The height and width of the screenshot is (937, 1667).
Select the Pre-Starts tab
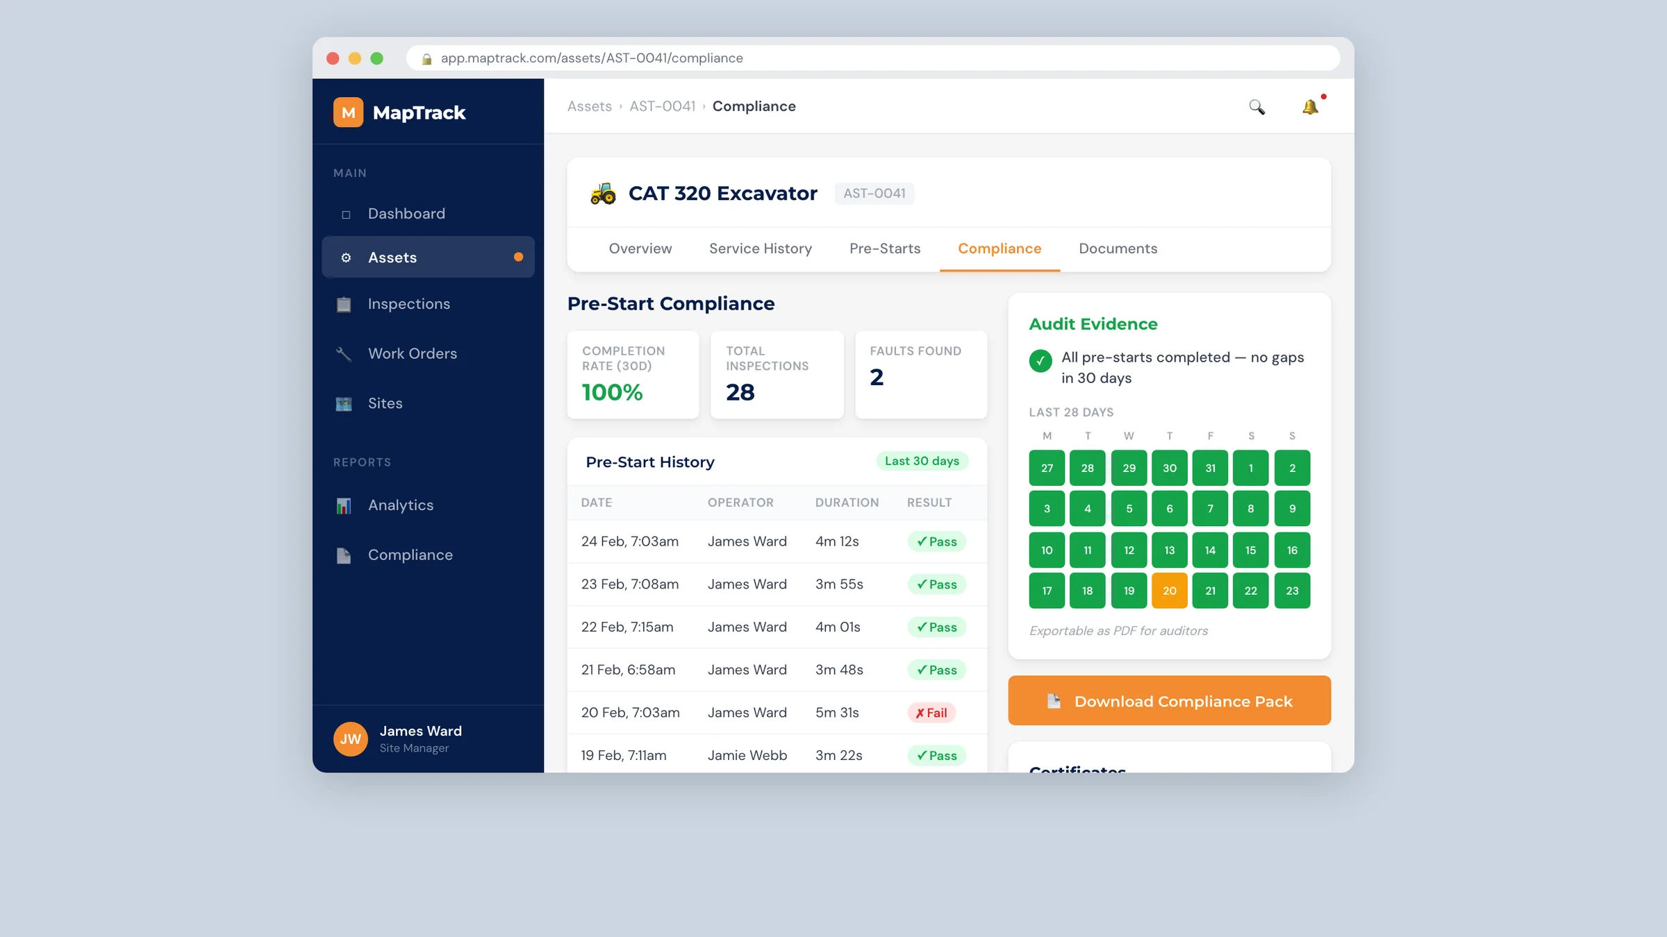tap(885, 248)
